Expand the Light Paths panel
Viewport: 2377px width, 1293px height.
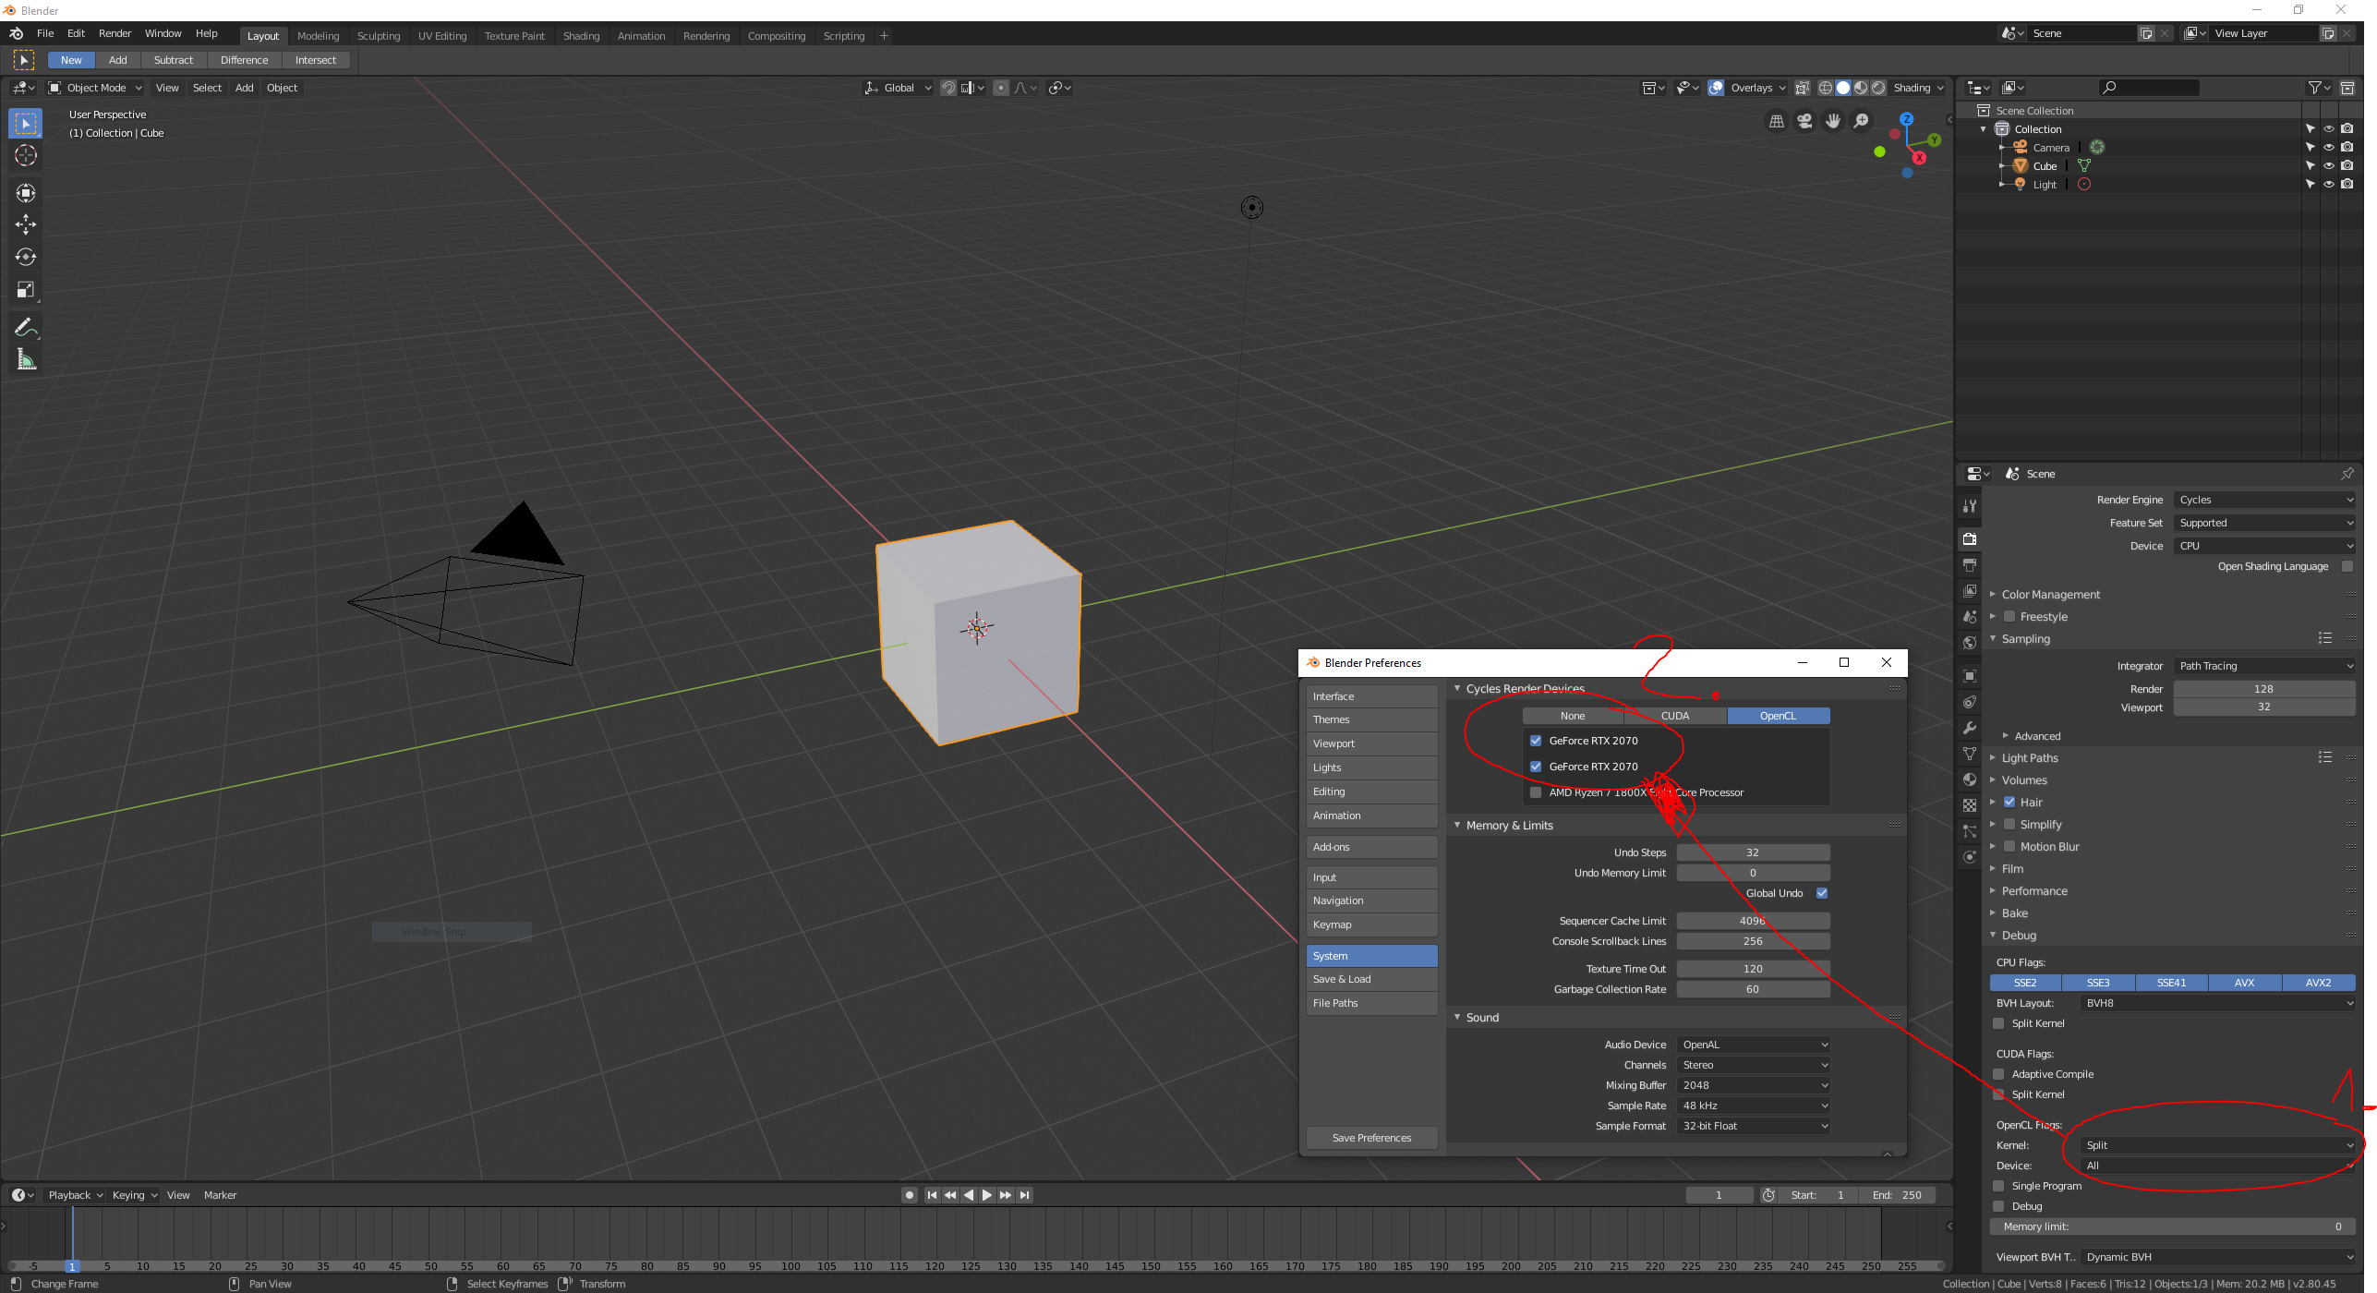coord(2030,758)
